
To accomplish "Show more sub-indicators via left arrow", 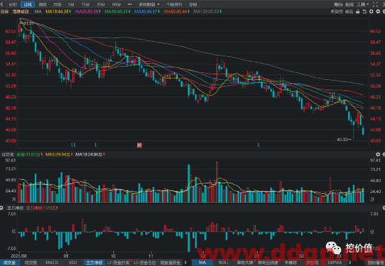I will point(186,263).
